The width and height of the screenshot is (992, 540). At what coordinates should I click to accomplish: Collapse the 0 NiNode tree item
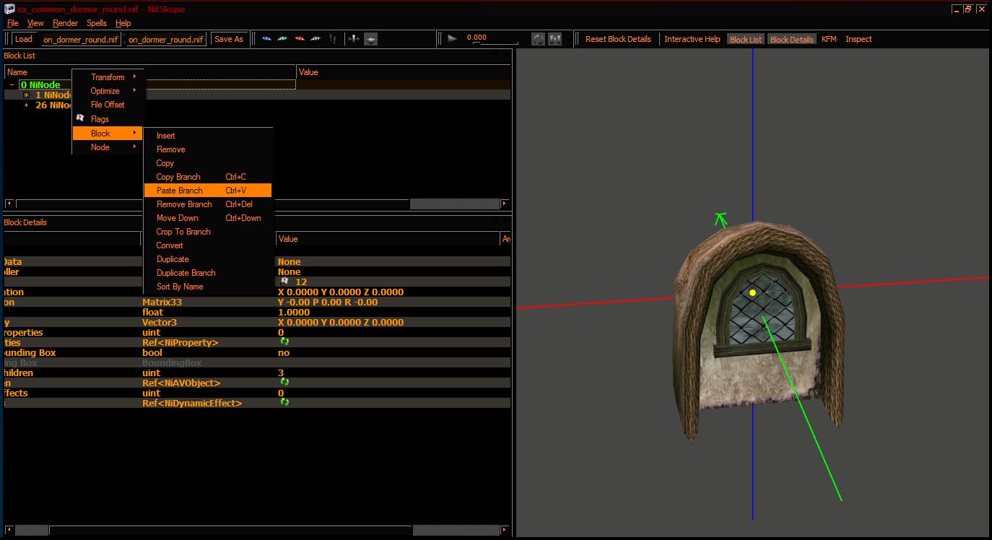click(x=12, y=84)
